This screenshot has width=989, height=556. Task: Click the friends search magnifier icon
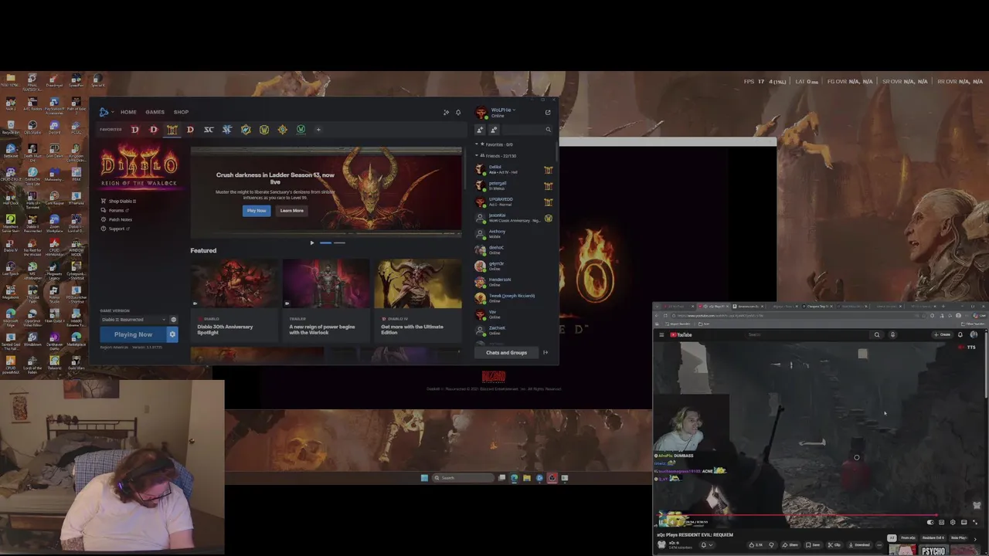click(x=549, y=130)
